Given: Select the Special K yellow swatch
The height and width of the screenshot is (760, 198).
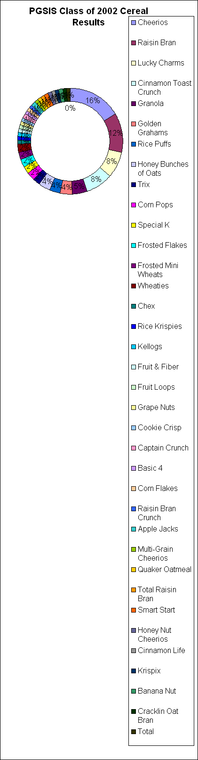Looking at the screenshot, I should [x=134, y=225].
